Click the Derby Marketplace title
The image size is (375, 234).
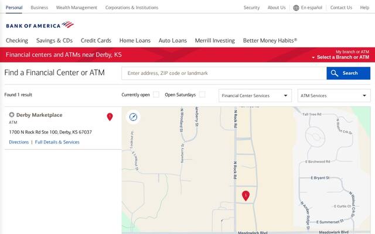coord(39,115)
